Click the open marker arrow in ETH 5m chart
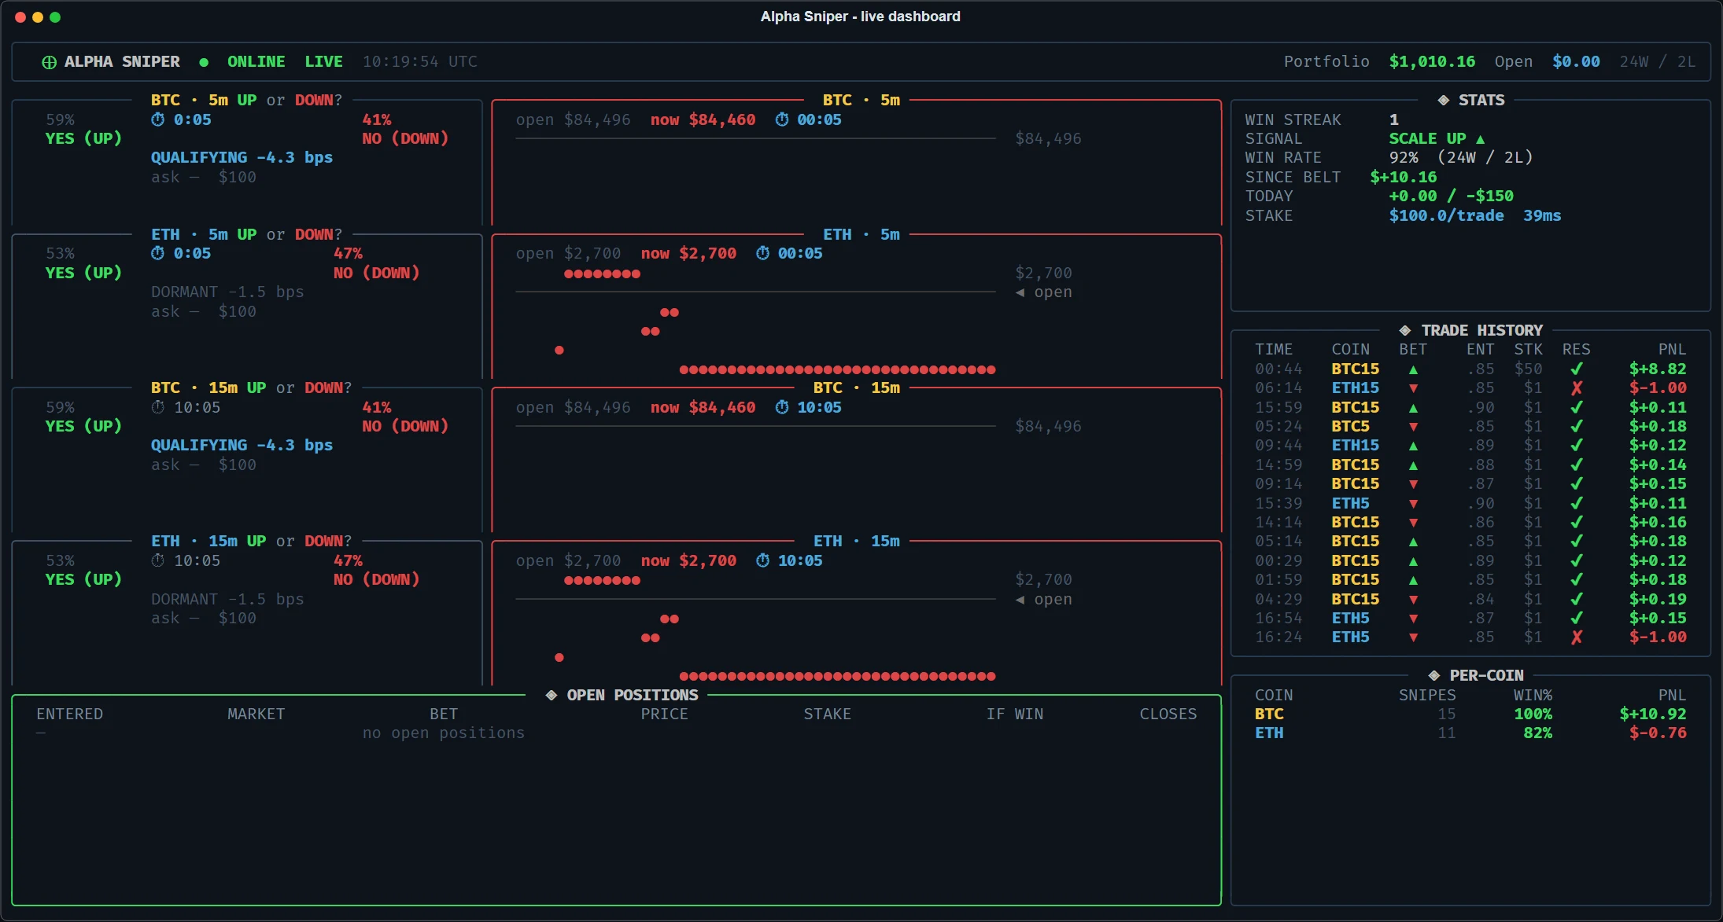Screen dimensions: 1723x922 (x=1020, y=292)
